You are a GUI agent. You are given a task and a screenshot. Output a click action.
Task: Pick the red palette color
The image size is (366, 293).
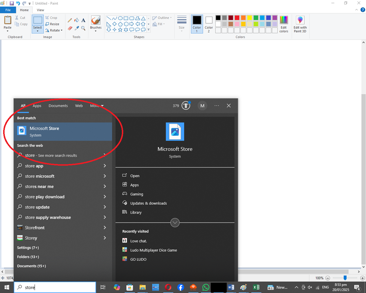(237, 18)
